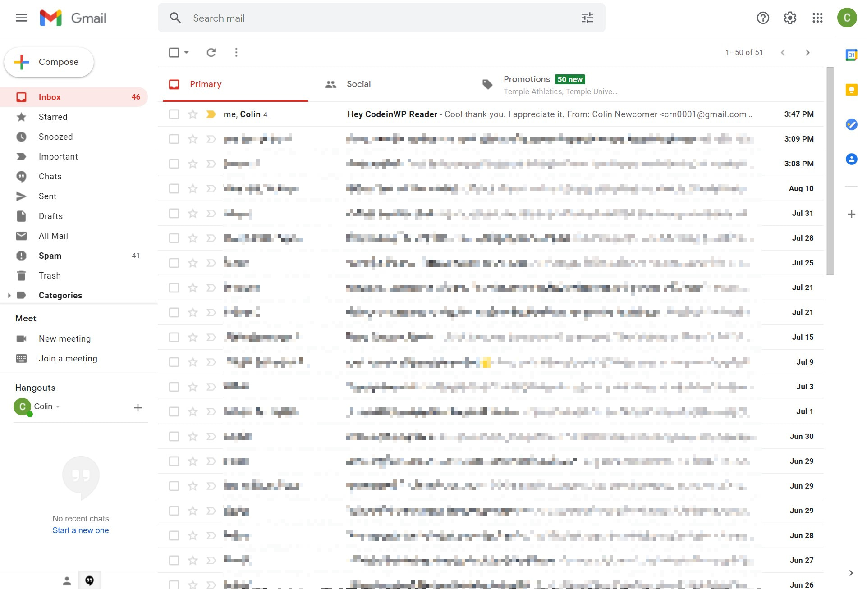The height and width of the screenshot is (589, 867).
Task: Open Tasks from the right sidebar
Action: (851, 125)
